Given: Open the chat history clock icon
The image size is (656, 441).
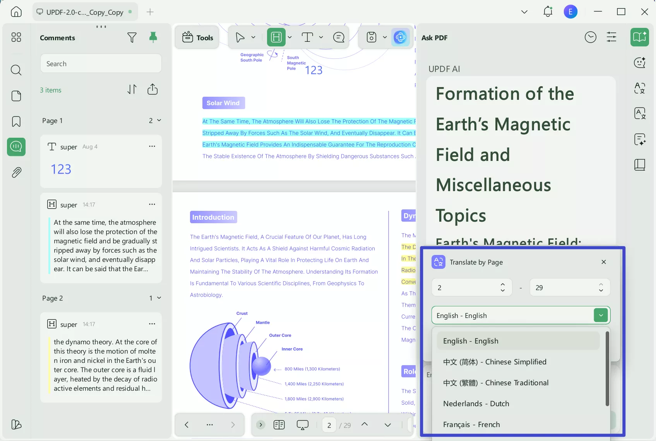Looking at the screenshot, I should [x=591, y=38].
